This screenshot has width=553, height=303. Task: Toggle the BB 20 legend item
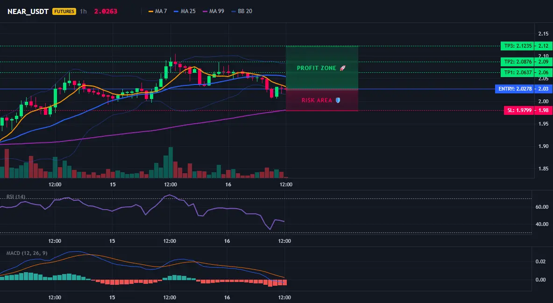pyautogui.click(x=242, y=11)
